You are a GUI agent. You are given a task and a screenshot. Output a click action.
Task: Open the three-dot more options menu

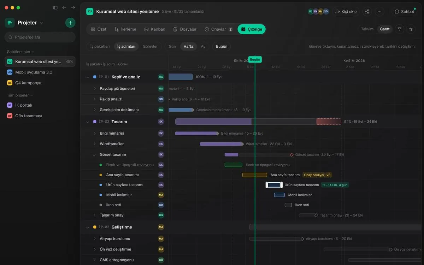point(379,11)
